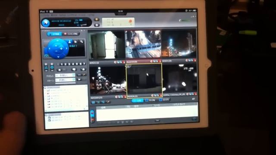The height and width of the screenshot is (155, 276).
Task: Click the home-shaped button below number keys
Action: tap(60, 70)
